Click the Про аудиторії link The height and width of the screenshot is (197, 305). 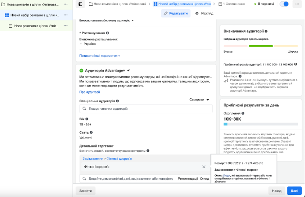point(90,92)
